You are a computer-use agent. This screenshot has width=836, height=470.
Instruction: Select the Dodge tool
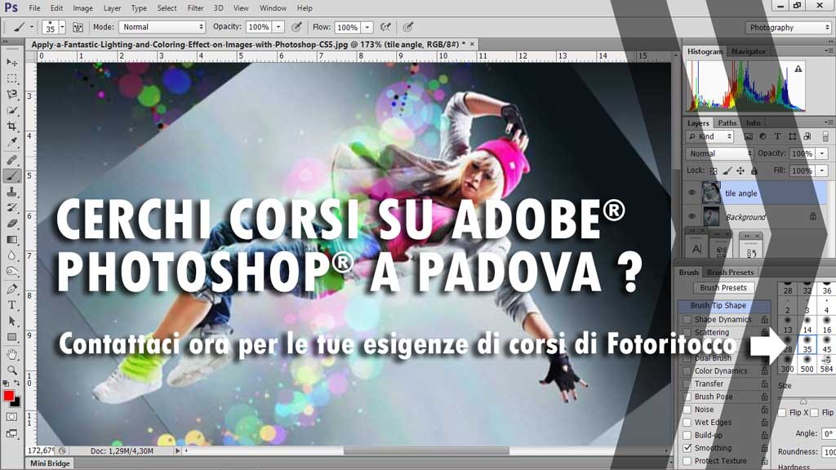point(11,272)
